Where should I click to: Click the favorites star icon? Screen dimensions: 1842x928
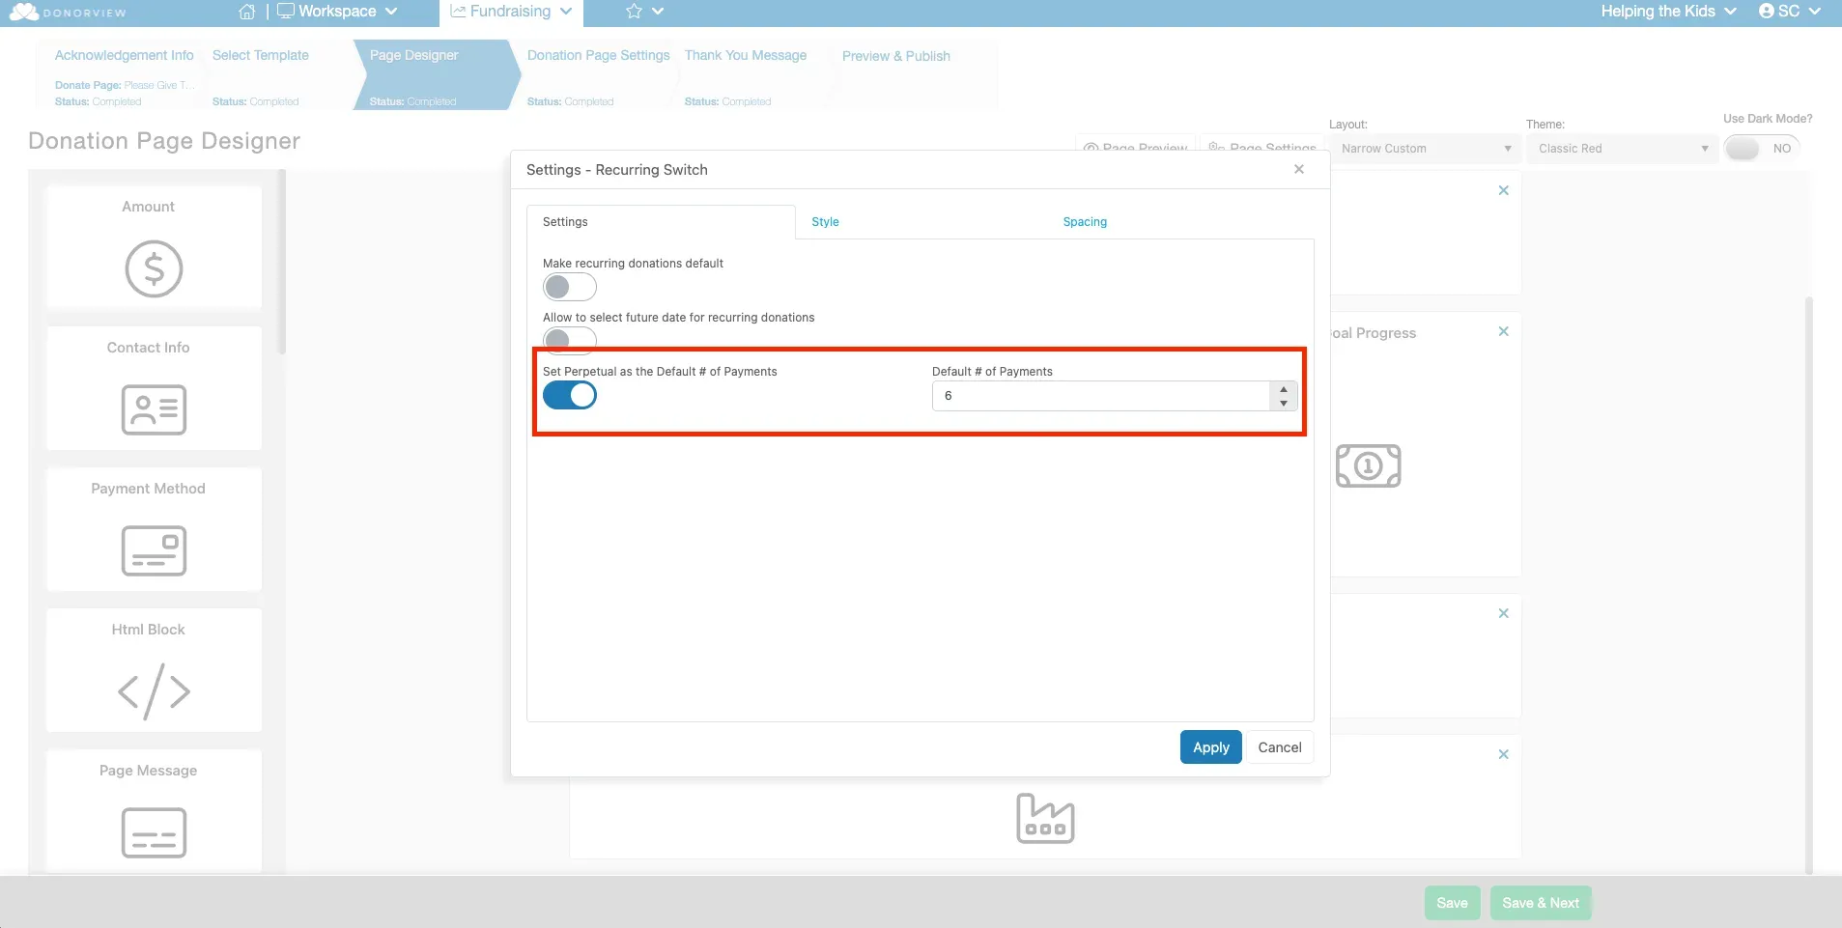click(634, 12)
